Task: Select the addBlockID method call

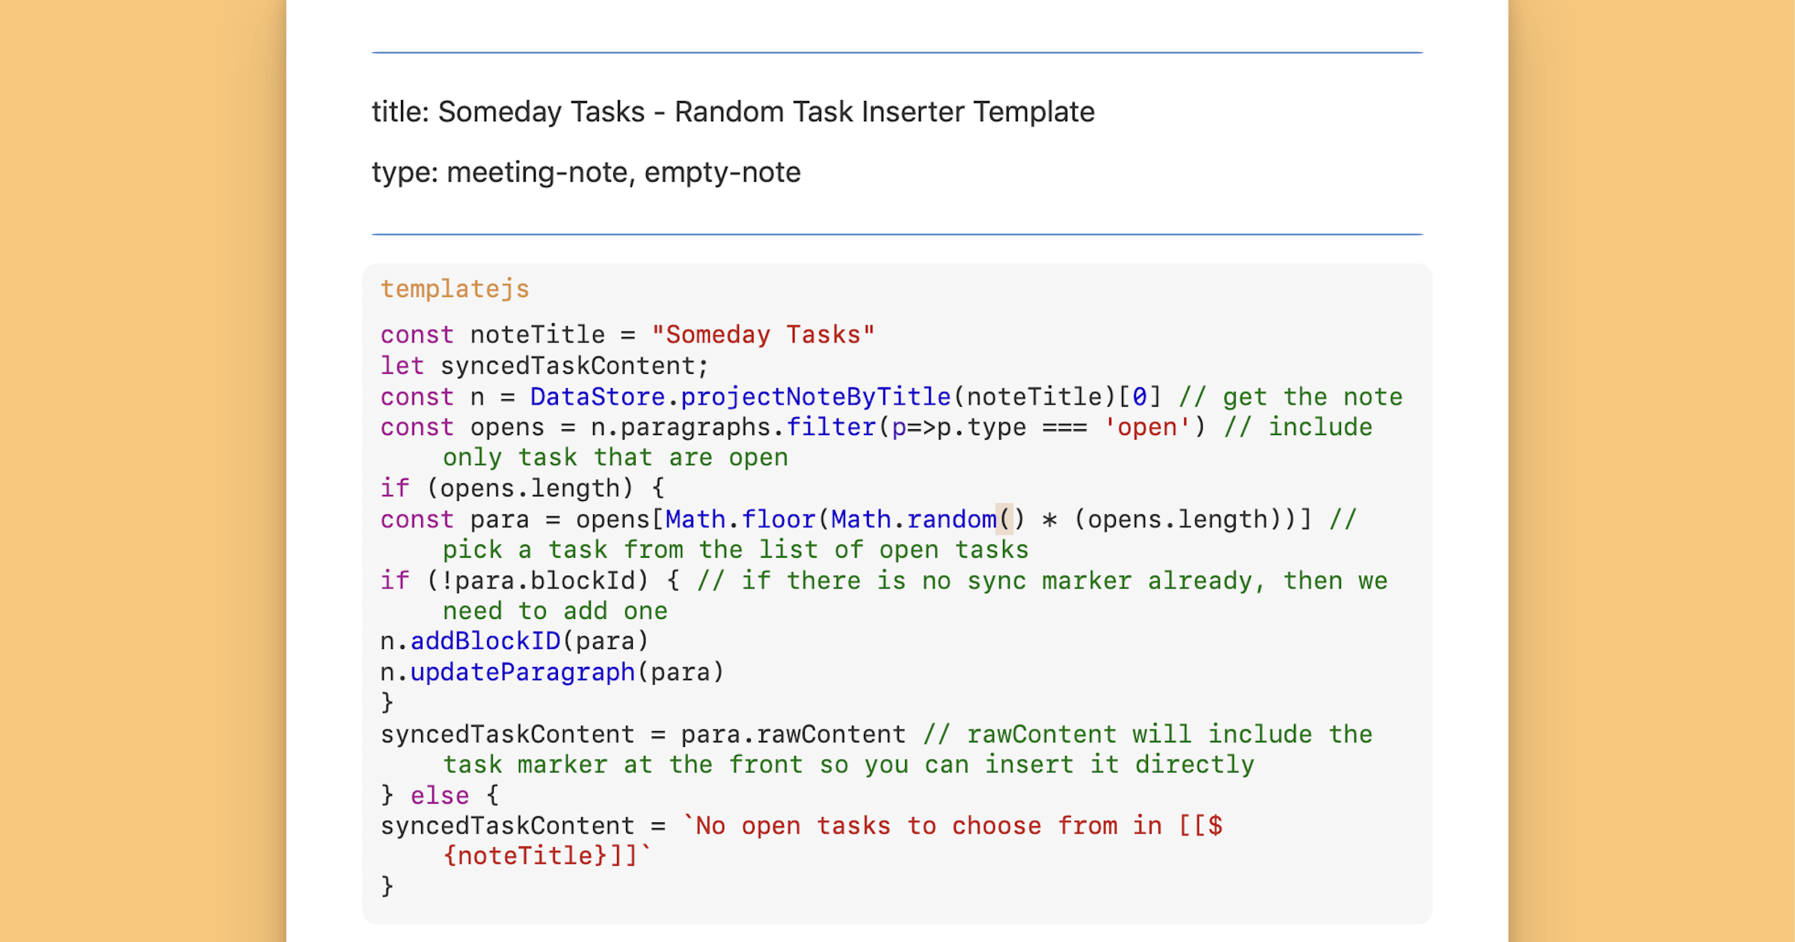Action: [x=486, y=641]
